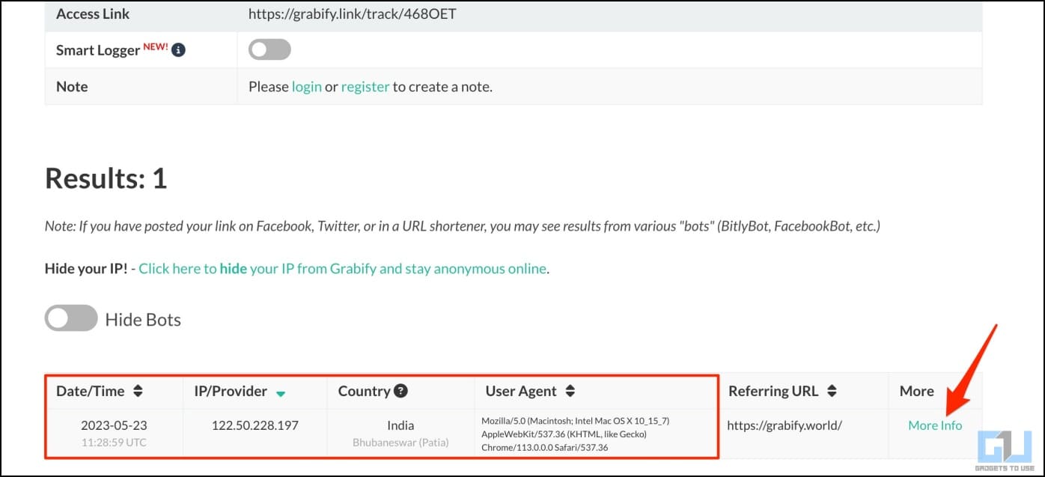Sort results by Date/Time column
This screenshot has height=477, width=1045.
(137, 391)
